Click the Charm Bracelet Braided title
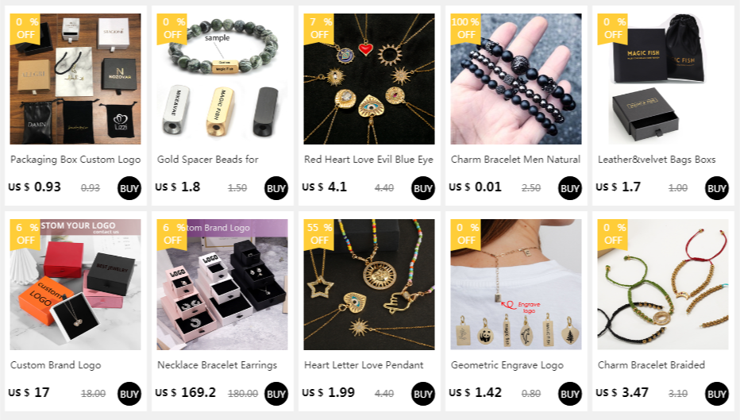The height and width of the screenshot is (420, 740). click(x=651, y=365)
